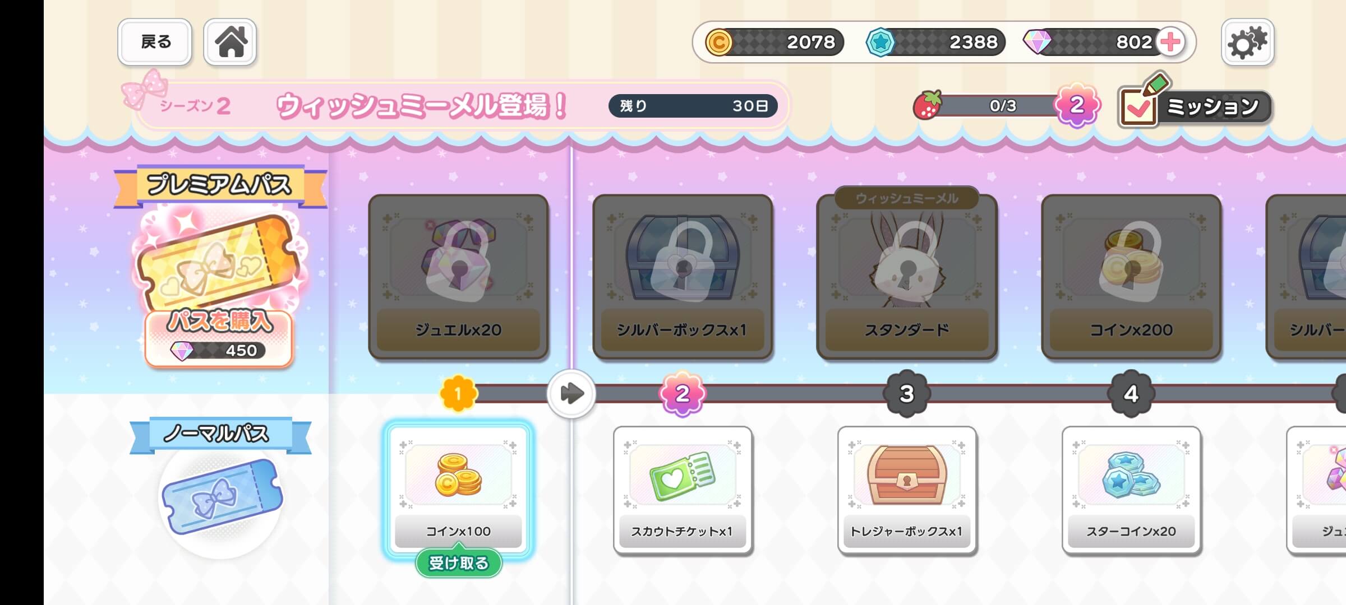Tap the strawberry 0/3 progress bar

click(993, 105)
